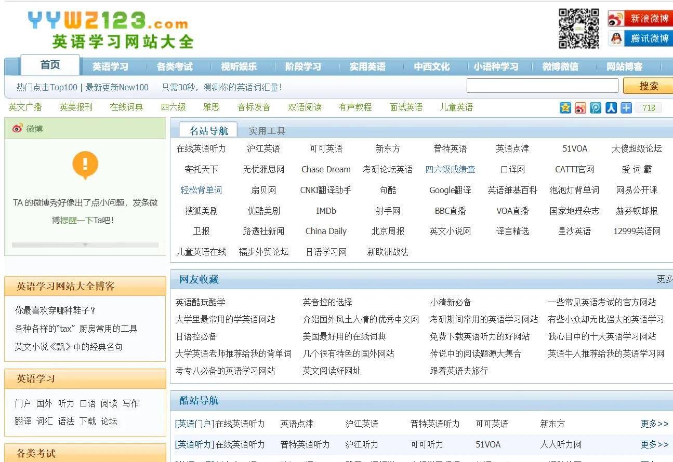Visit the 沪江英语 site in 名站导航
This screenshot has width=673, height=462.
click(263, 148)
